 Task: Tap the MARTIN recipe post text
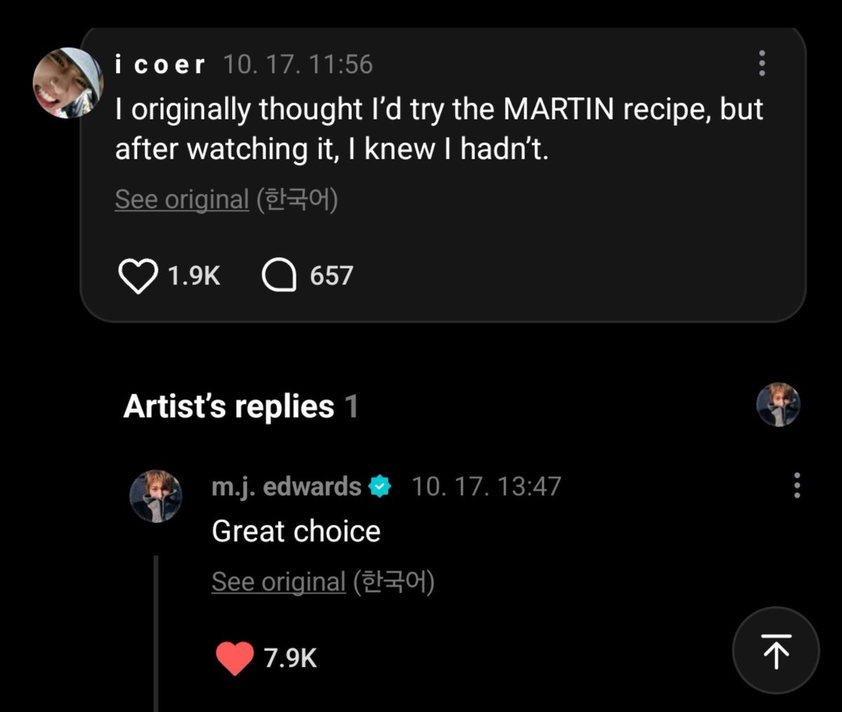coord(439,129)
